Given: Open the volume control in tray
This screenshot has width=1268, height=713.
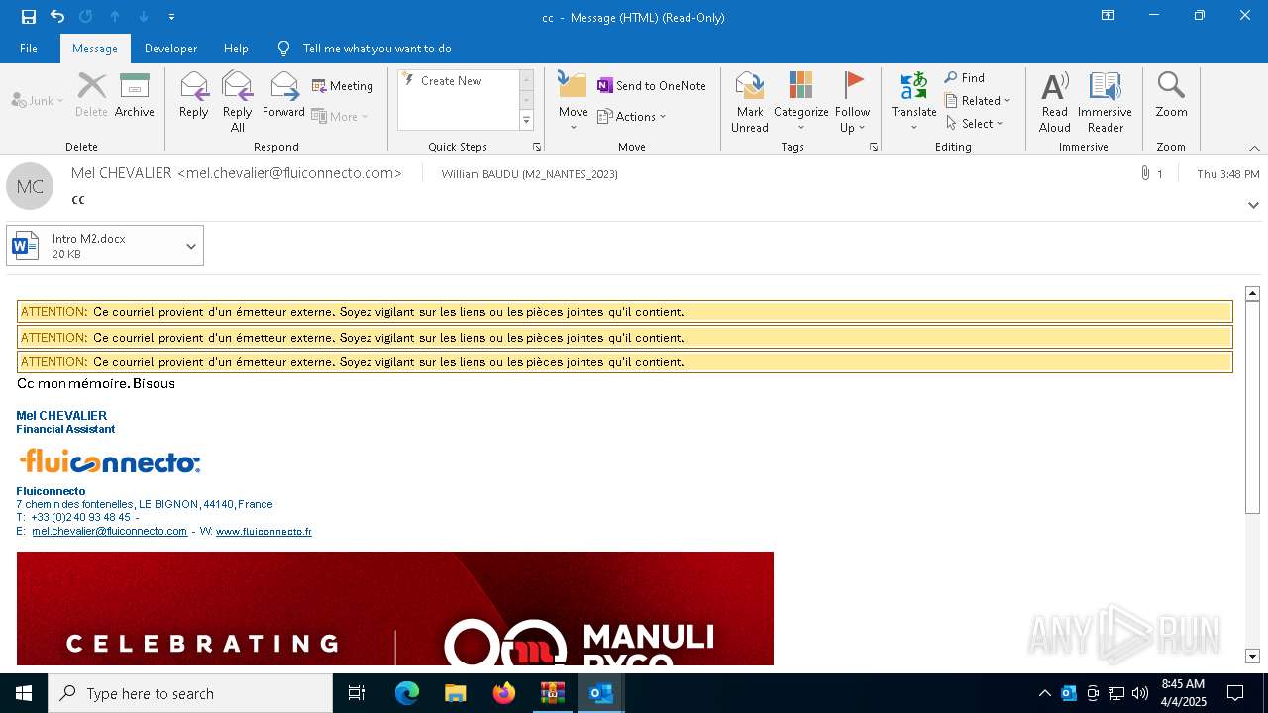Looking at the screenshot, I should [x=1140, y=693].
